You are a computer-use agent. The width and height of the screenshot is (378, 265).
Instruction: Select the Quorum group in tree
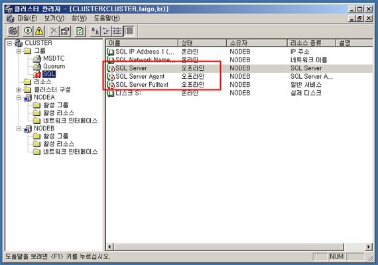pos(54,66)
